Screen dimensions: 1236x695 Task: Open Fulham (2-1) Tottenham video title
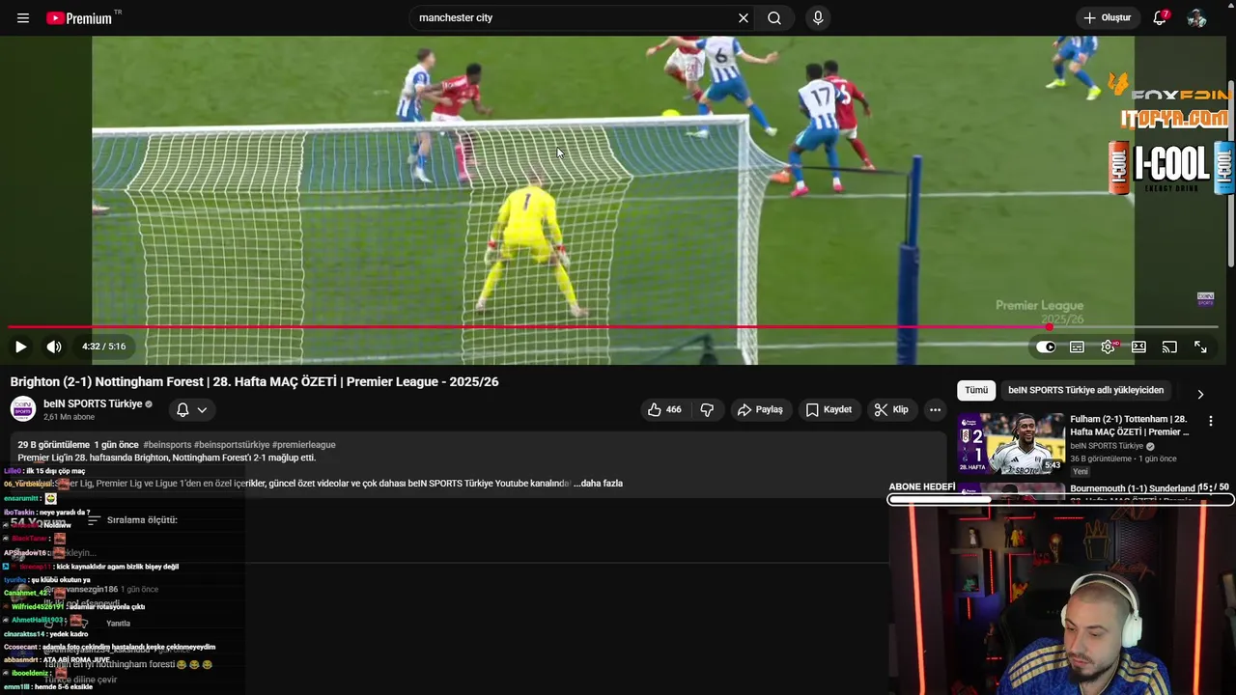click(x=1130, y=426)
